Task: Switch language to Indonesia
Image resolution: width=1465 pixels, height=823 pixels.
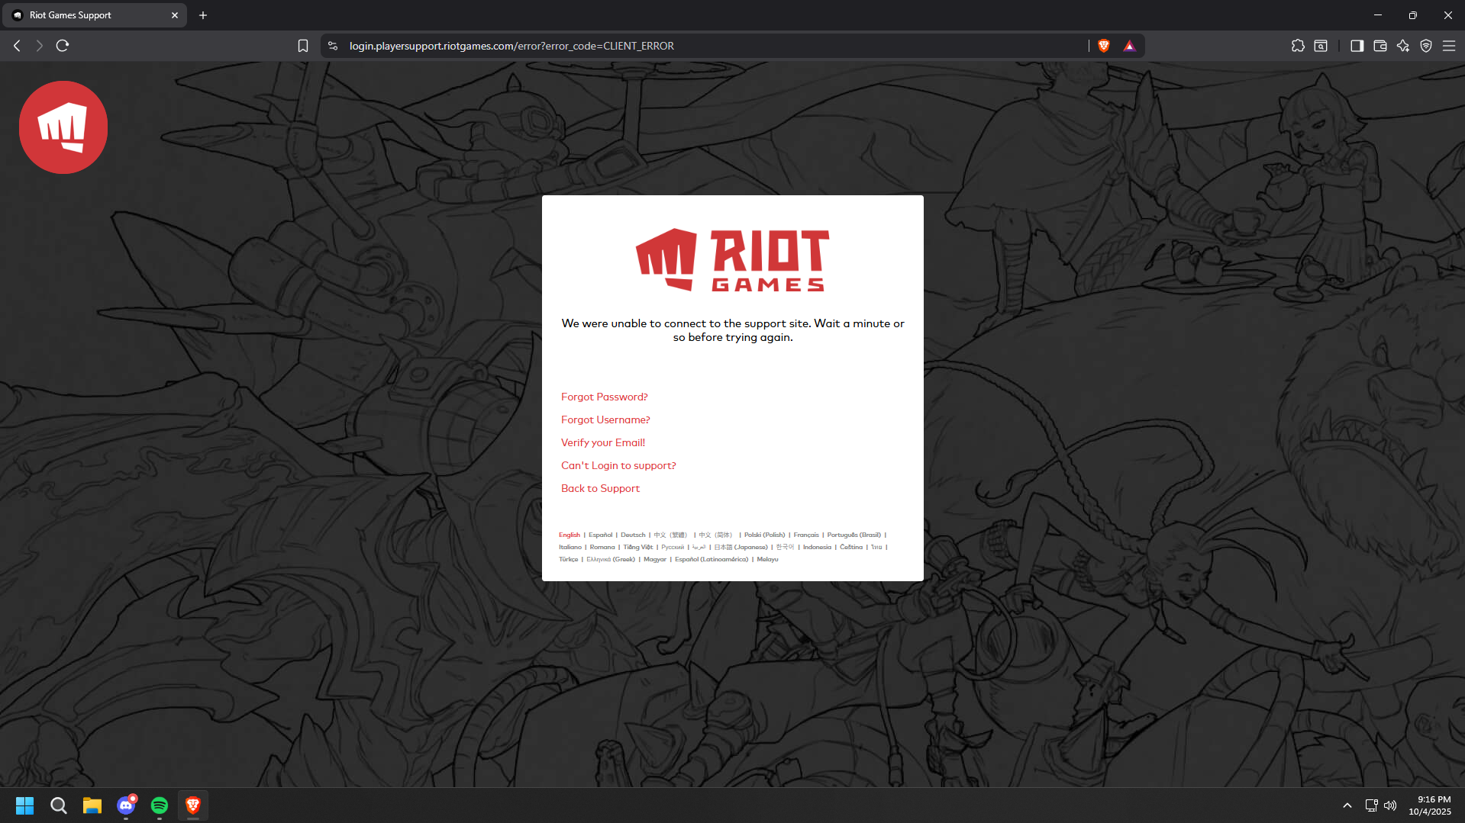Action: pos(817,547)
